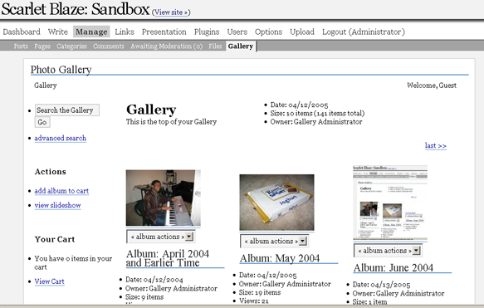Click This is the top of your Gallery
484x308 pixels.
point(171,121)
